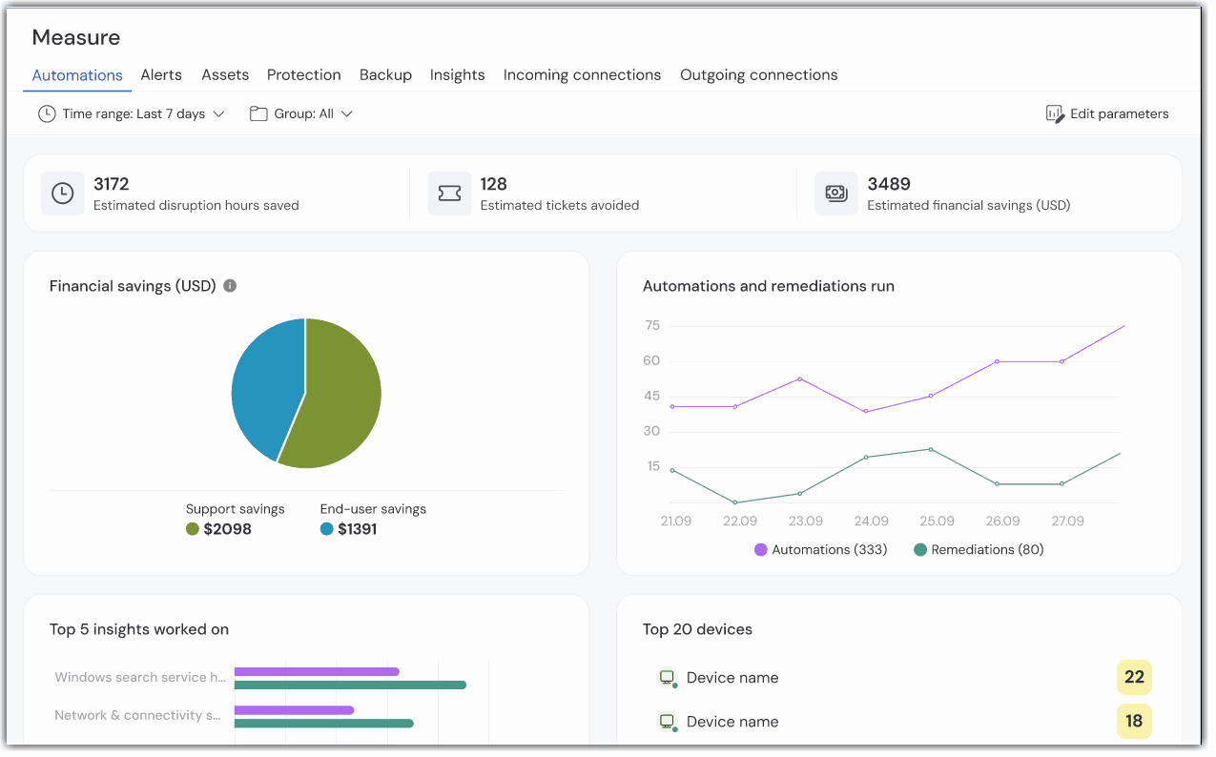Click the Group folder icon
Viewport: 1216px width, 757px height.
pos(258,113)
